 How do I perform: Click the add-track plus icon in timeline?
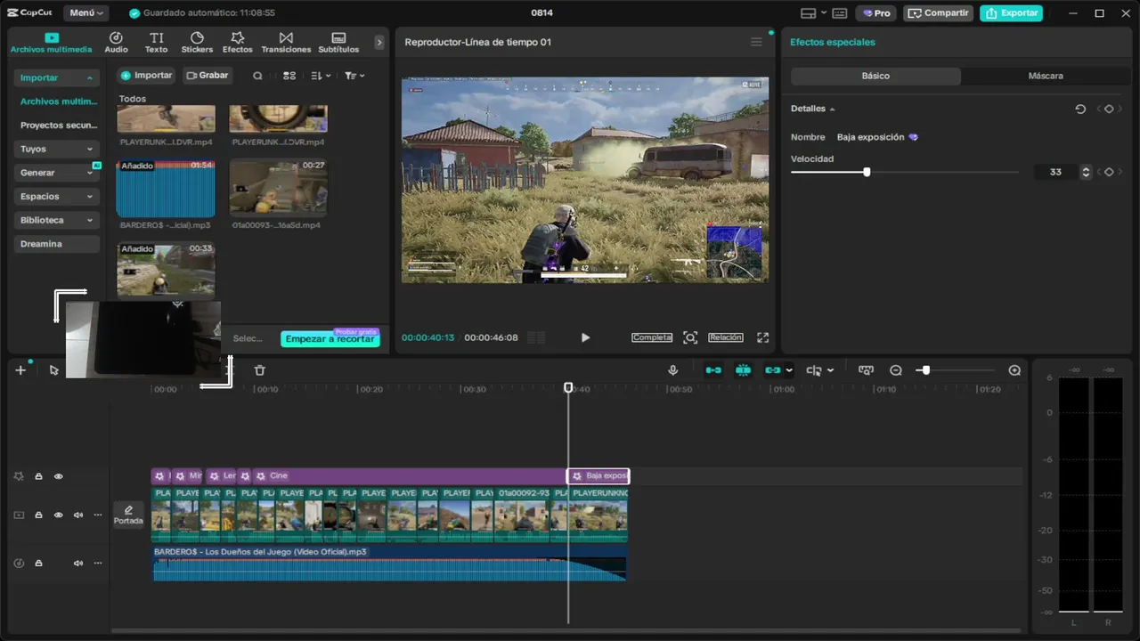coord(20,370)
